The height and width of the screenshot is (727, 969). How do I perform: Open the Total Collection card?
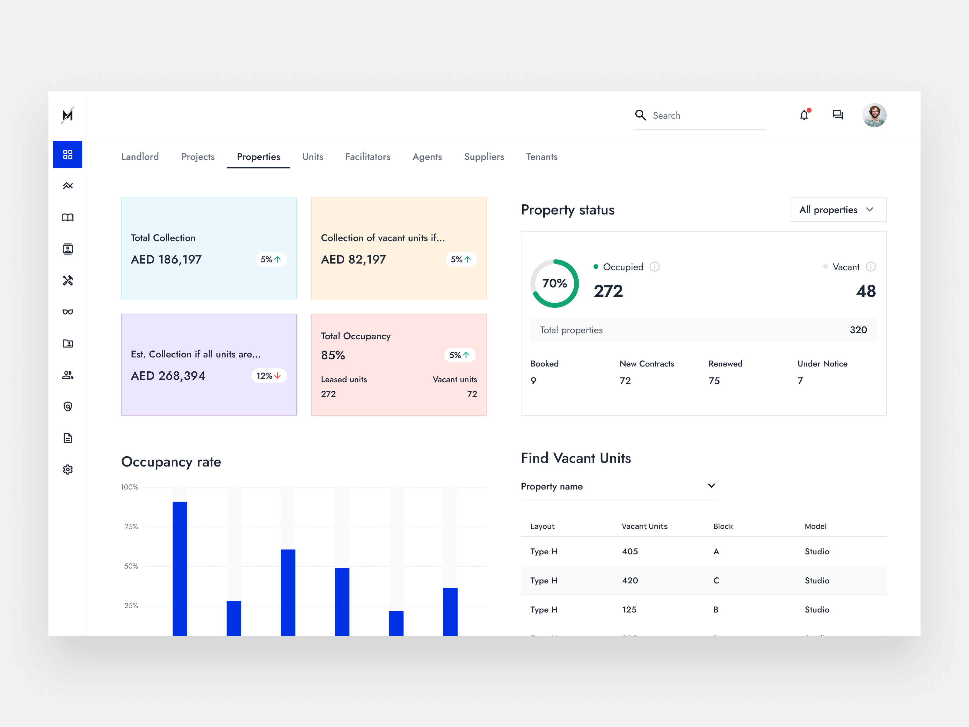point(209,248)
